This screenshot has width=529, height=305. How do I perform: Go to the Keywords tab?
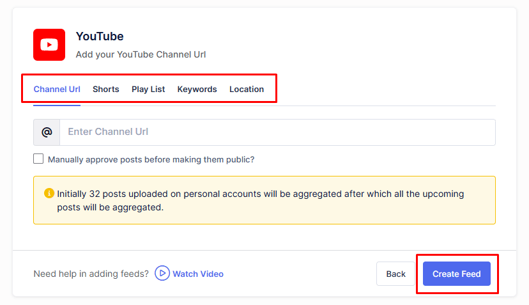197,90
